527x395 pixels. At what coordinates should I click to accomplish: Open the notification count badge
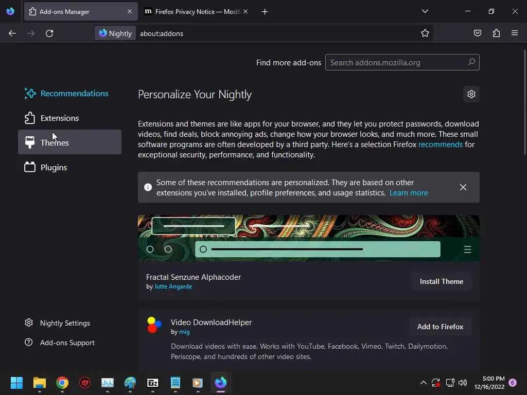pyautogui.click(x=513, y=383)
